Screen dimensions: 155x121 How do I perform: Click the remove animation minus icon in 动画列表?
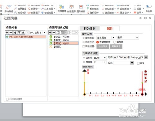pos(11,33)
